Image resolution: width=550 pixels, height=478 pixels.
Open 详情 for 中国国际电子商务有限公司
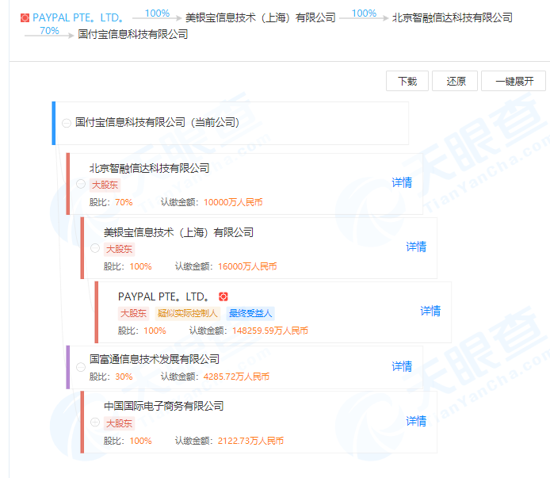[x=416, y=421]
